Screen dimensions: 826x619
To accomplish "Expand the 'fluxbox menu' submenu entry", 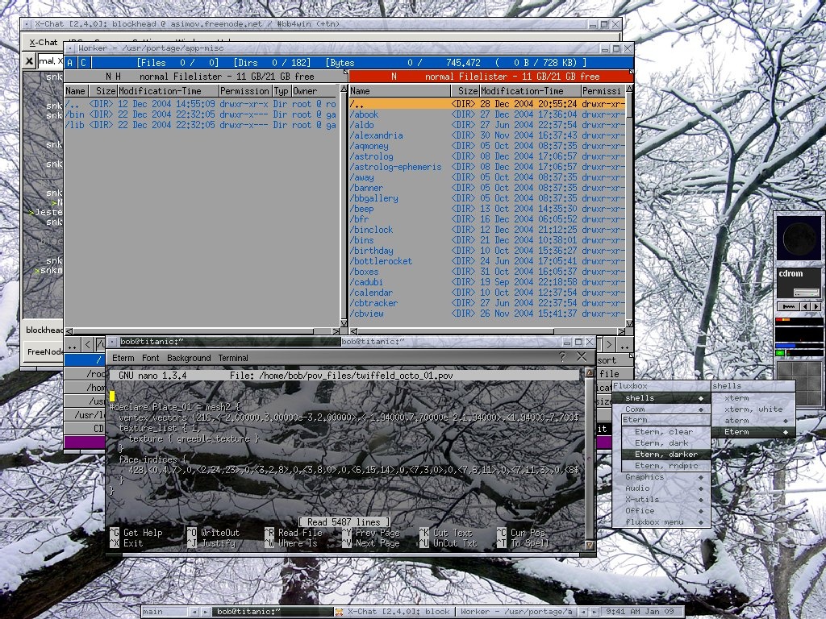I will click(661, 522).
